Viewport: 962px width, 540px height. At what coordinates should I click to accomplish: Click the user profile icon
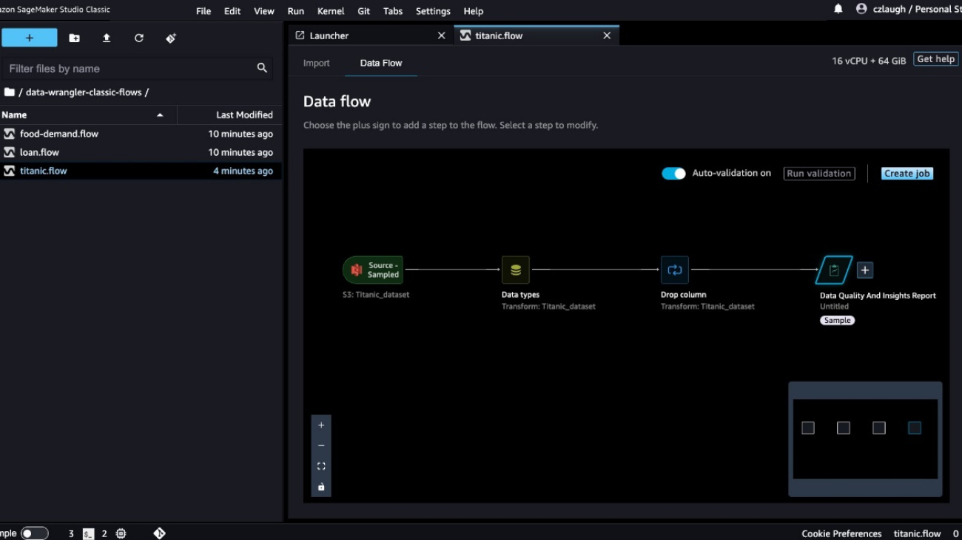[861, 9]
